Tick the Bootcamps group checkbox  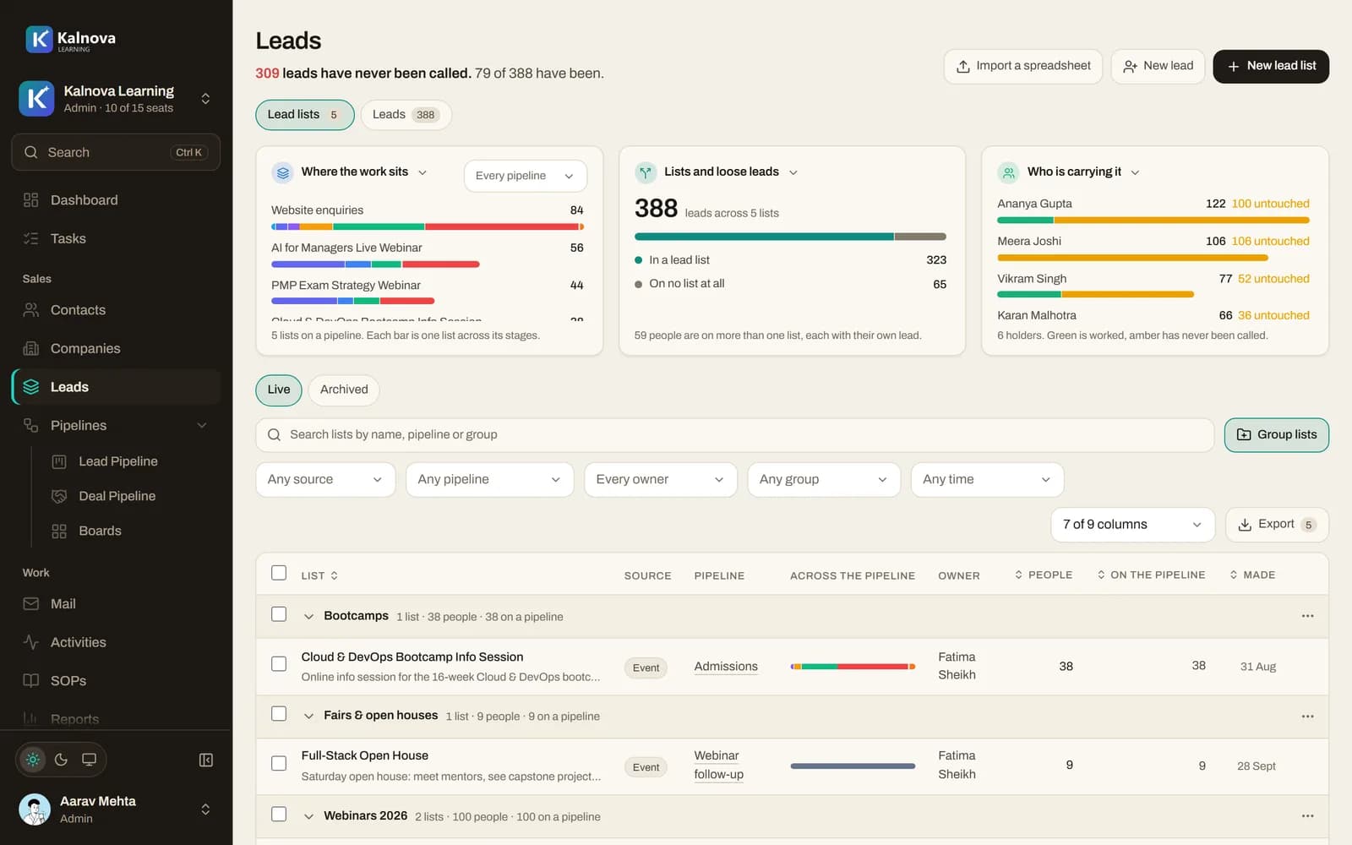pyautogui.click(x=279, y=614)
